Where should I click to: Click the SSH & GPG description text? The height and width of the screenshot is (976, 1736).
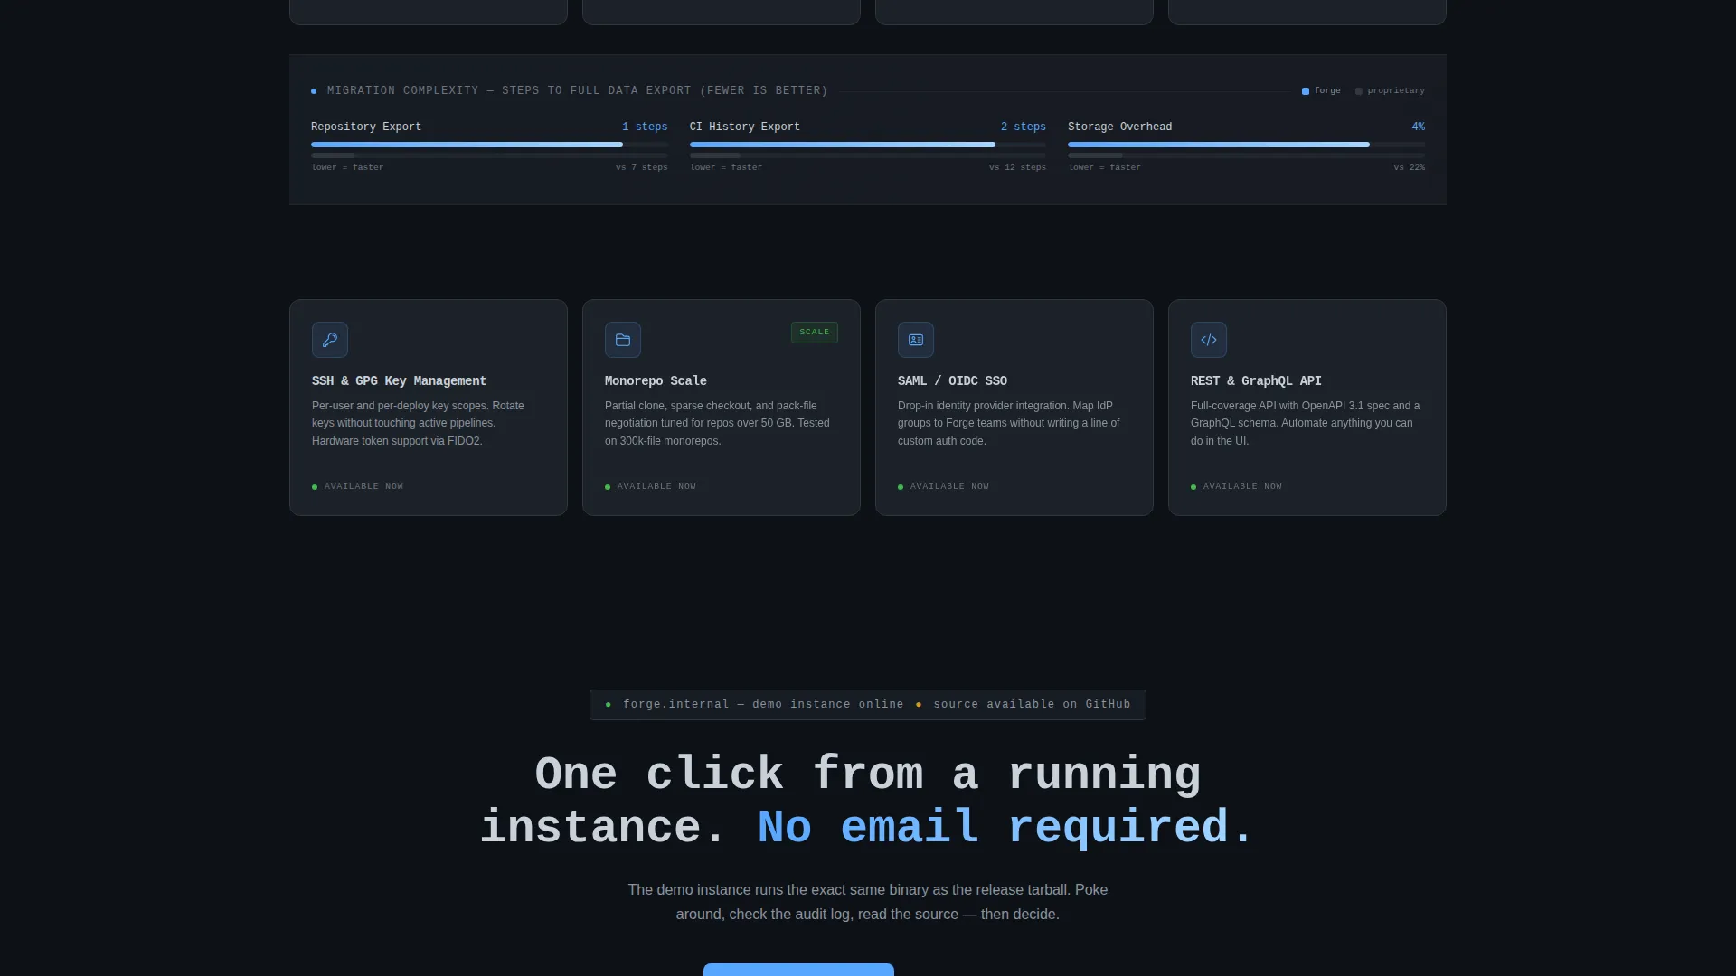point(418,424)
